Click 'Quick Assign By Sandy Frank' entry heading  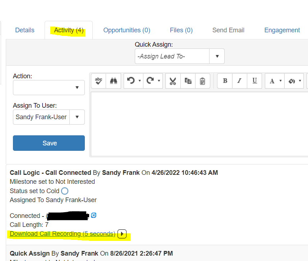pos(54,253)
